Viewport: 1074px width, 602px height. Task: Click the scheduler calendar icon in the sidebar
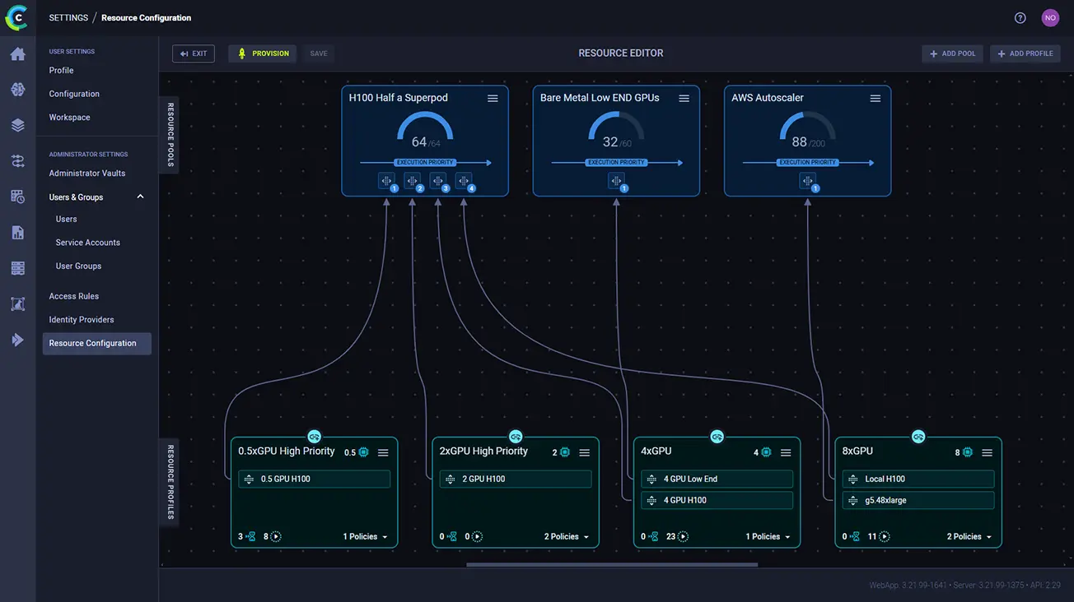point(16,196)
